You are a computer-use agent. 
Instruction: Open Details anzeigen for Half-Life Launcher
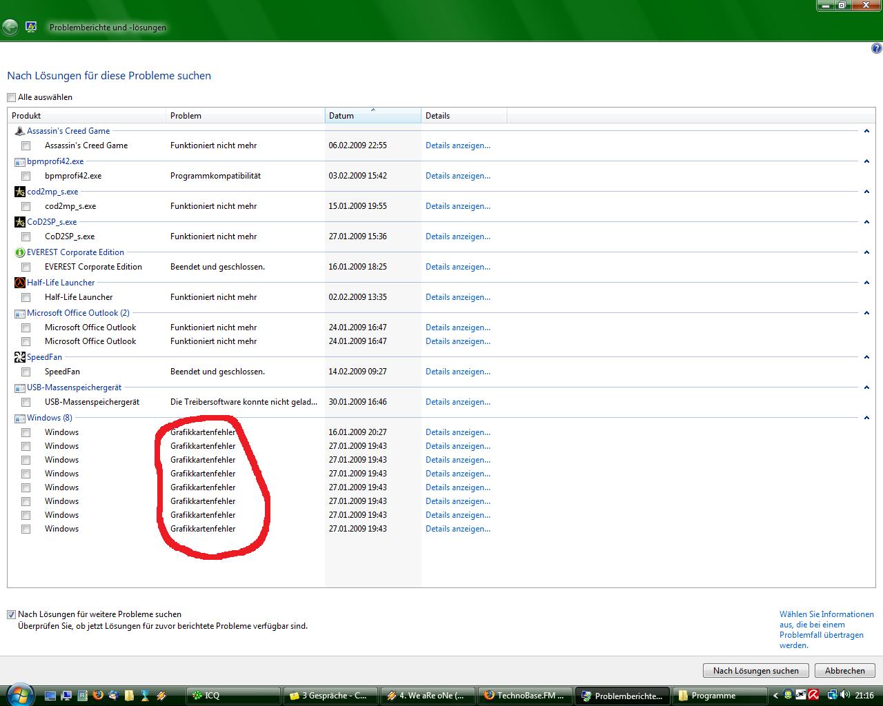pos(458,297)
